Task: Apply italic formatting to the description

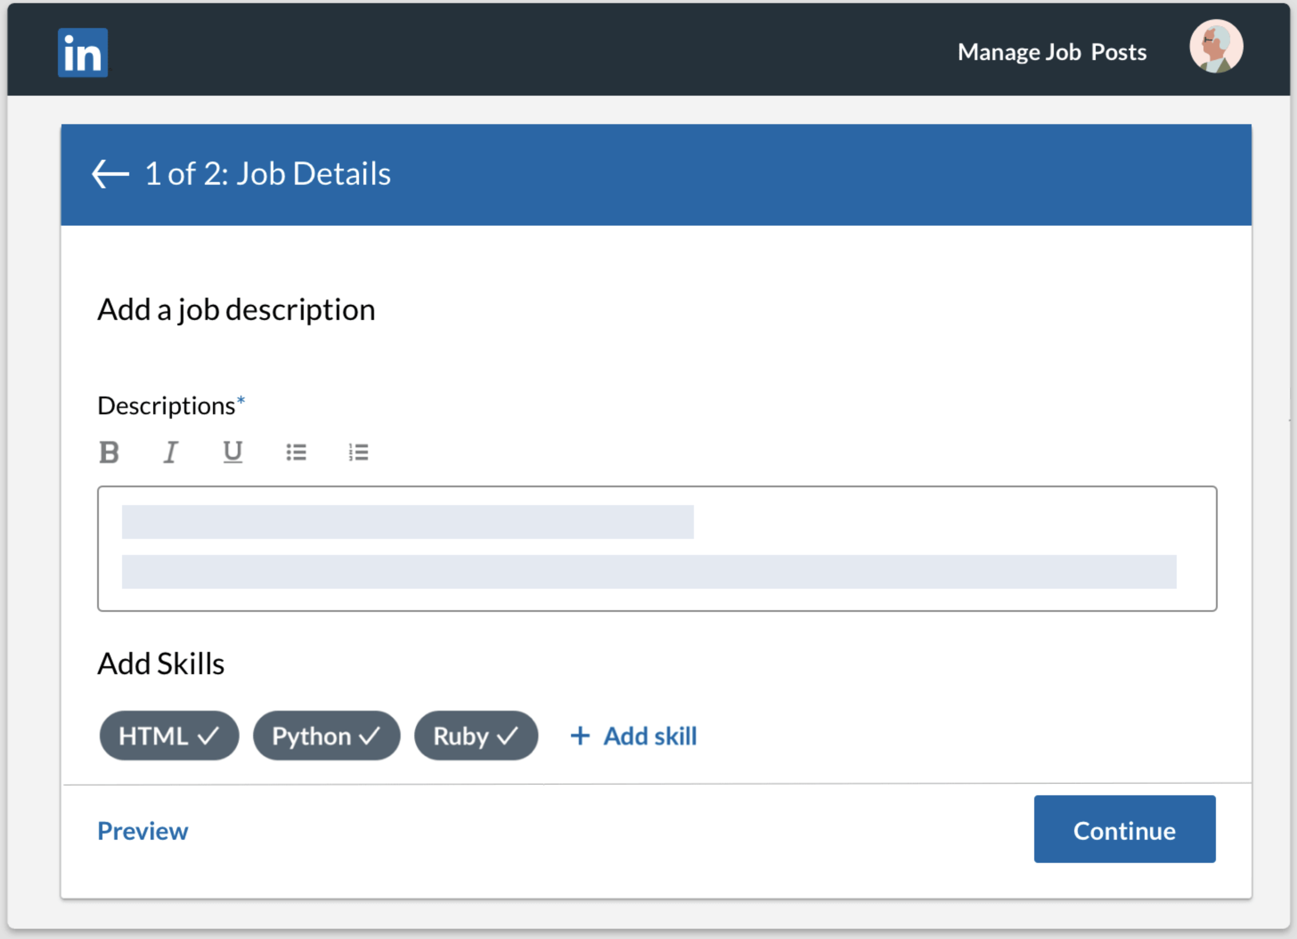Action: point(171,452)
